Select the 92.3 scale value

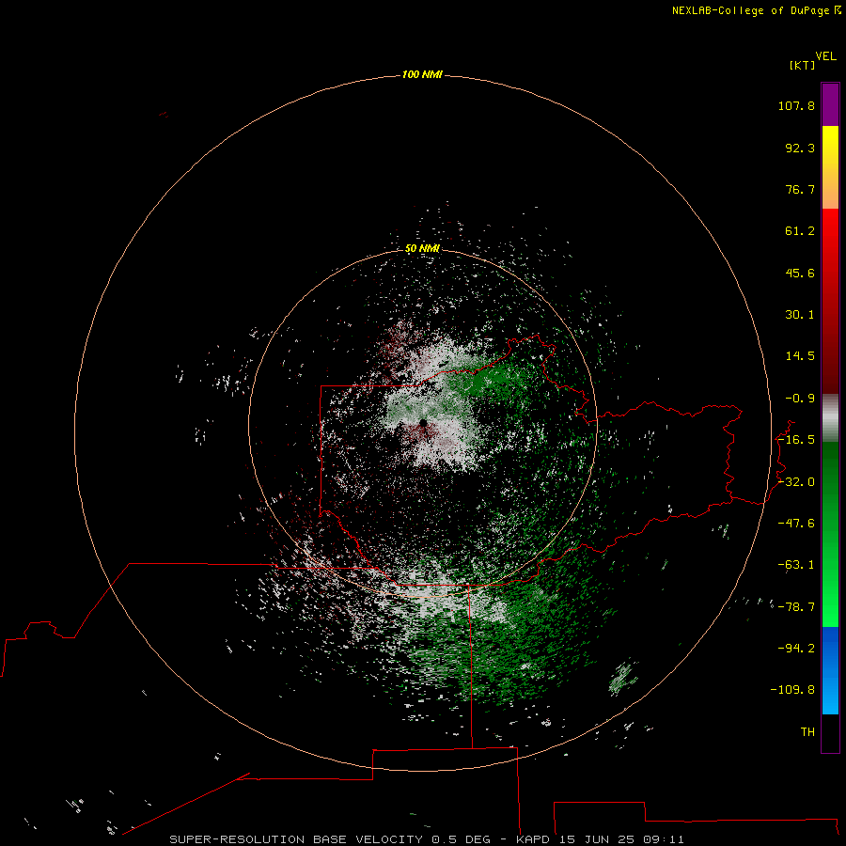pyautogui.click(x=800, y=148)
